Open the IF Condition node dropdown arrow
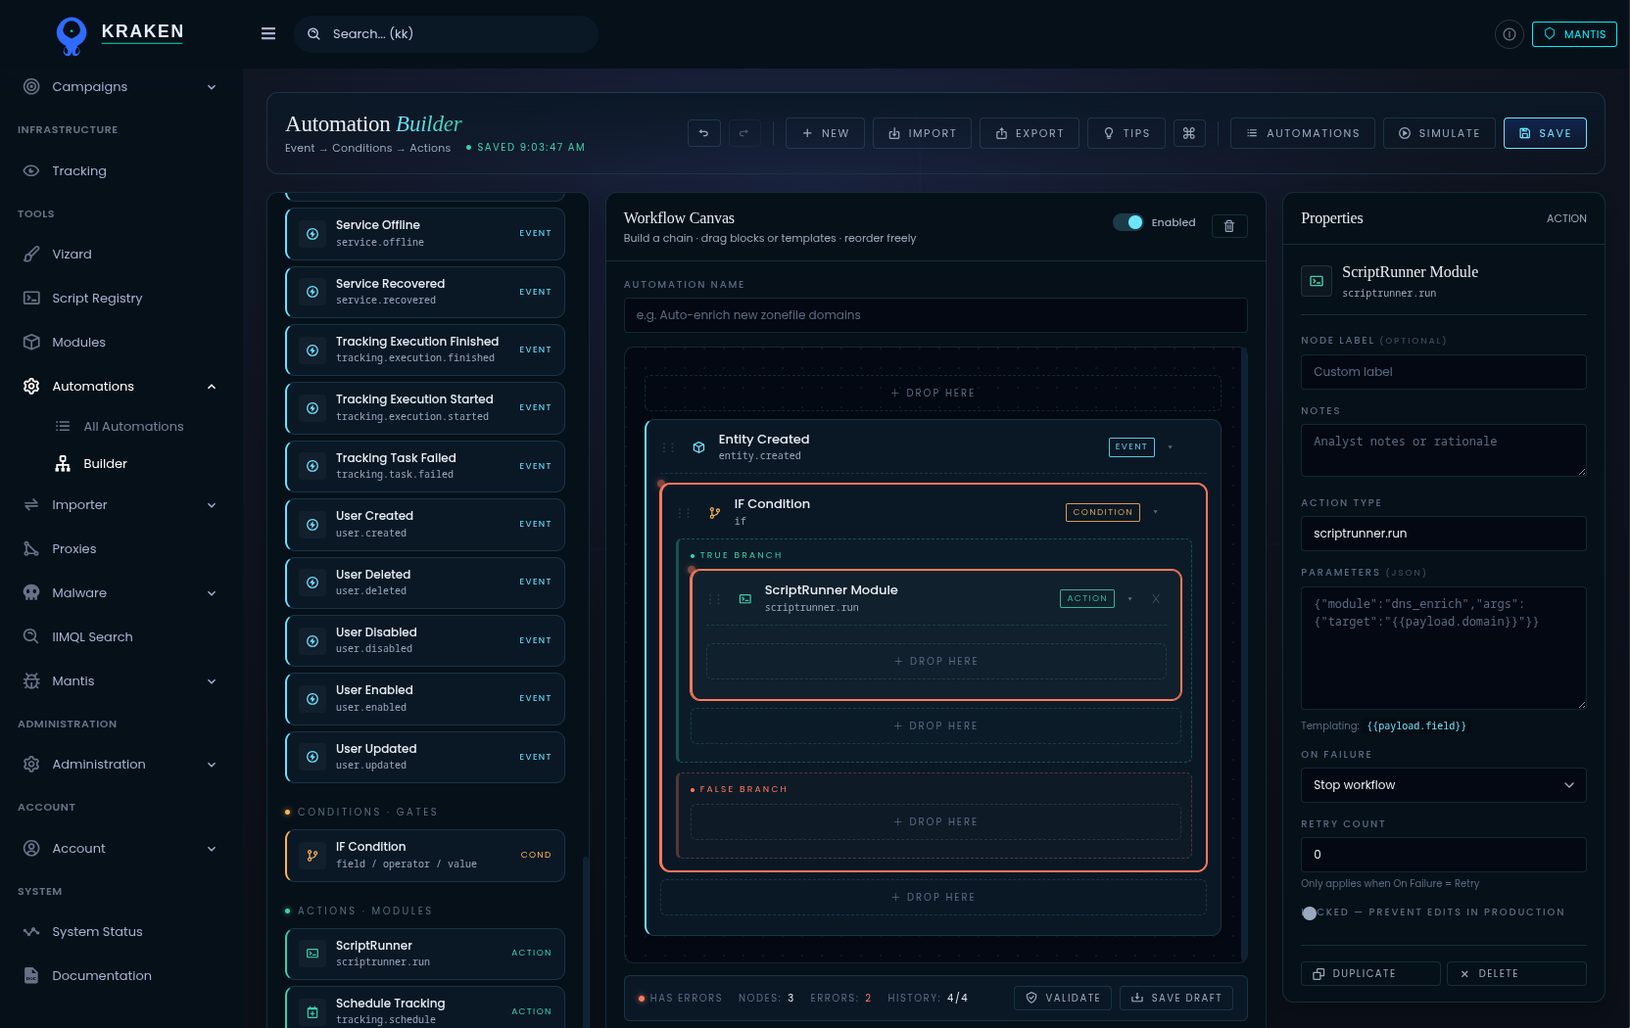 pos(1155,512)
